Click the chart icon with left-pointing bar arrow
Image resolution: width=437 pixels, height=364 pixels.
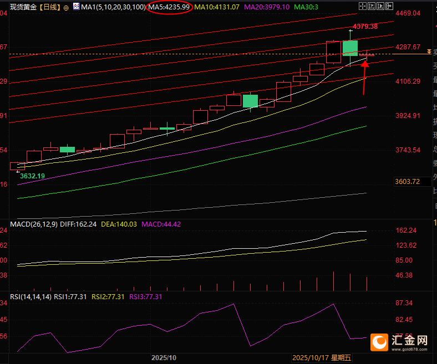coord(371,6)
